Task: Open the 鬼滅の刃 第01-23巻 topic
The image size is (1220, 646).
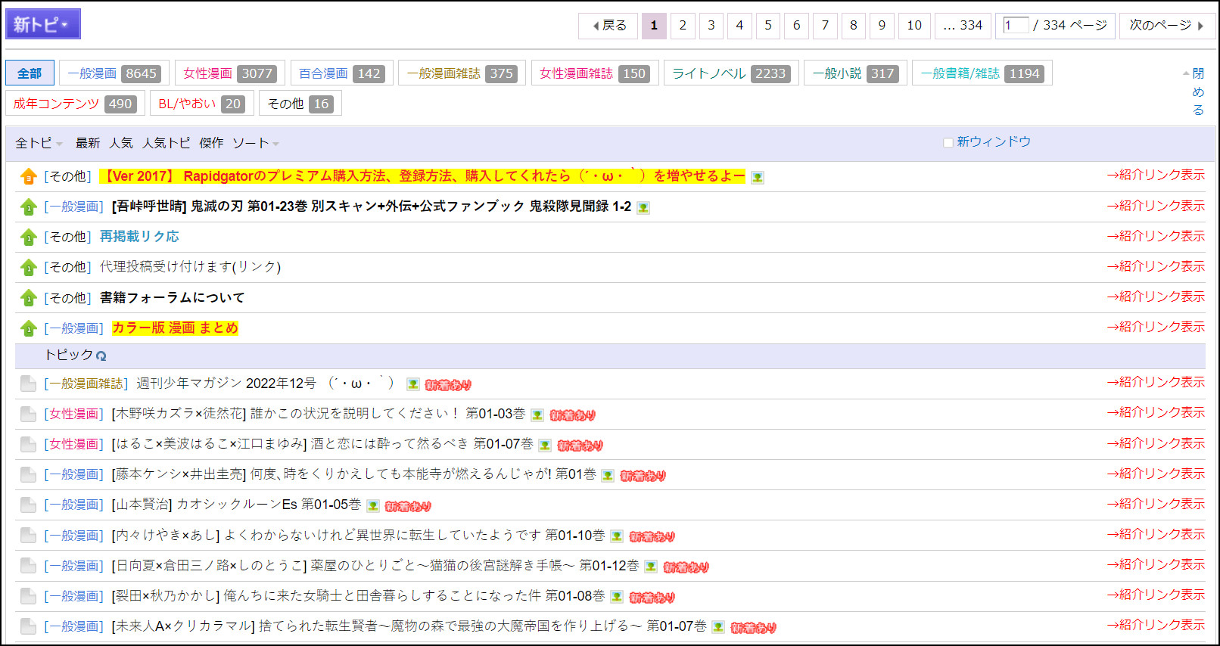Action: point(372,207)
